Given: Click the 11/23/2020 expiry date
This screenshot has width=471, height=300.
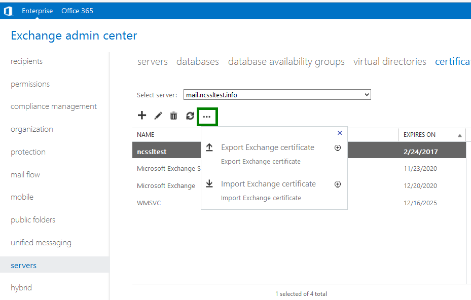Looking at the screenshot, I should (x=420, y=168).
